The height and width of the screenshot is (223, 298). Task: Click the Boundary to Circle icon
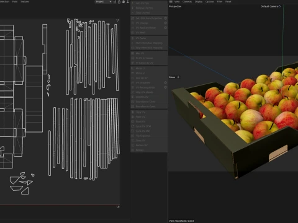[x=133, y=102]
